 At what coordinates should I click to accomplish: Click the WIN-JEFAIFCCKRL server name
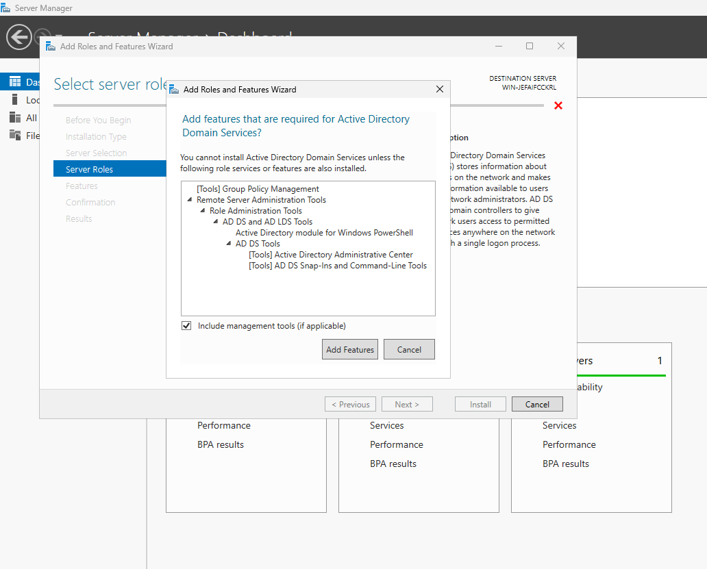pyautogui.click(x=529, y=88)
